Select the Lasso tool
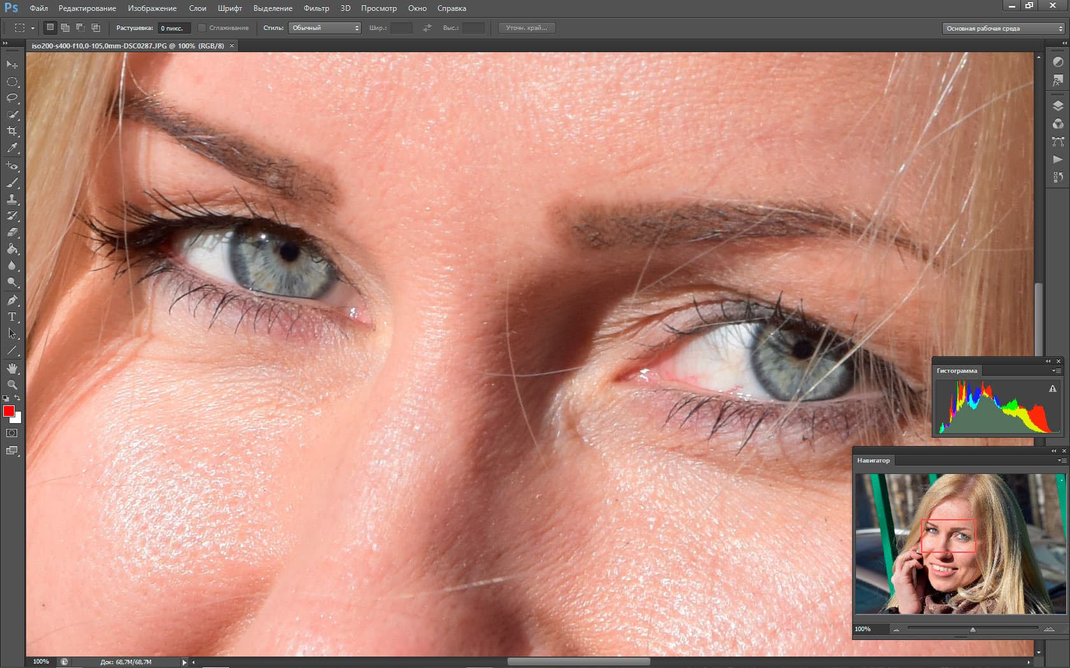This screenshot has width=1070, height=668. [x=12, y=98]
